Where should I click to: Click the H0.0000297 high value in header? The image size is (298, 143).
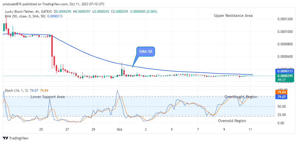click(81, 12)
